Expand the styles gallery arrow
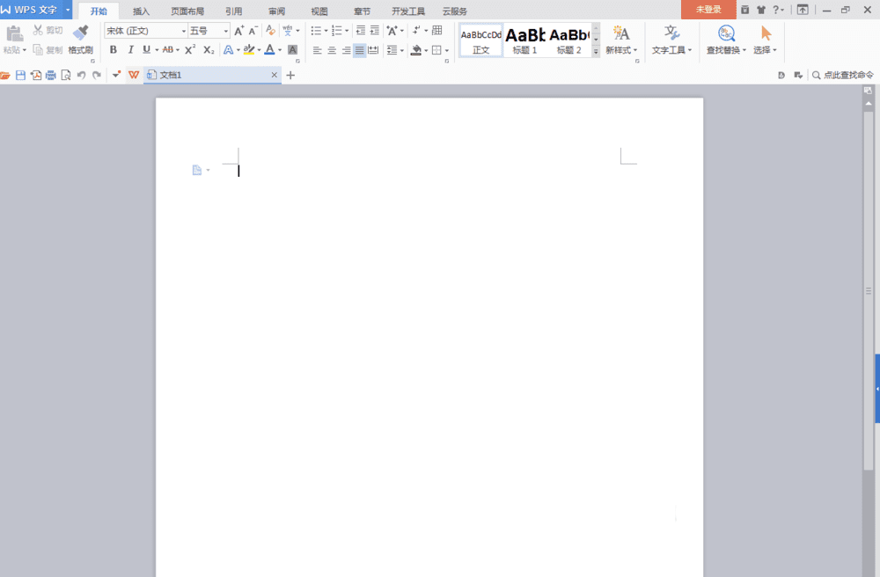Viewport: 880px width, 577px height. point(596,52)
